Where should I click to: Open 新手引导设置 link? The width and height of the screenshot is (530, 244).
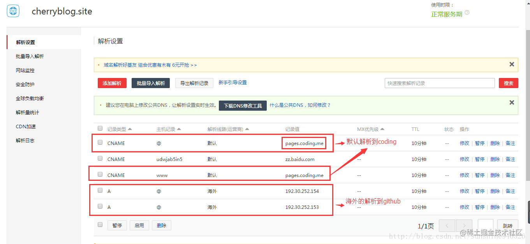click(x=232, y=83)
